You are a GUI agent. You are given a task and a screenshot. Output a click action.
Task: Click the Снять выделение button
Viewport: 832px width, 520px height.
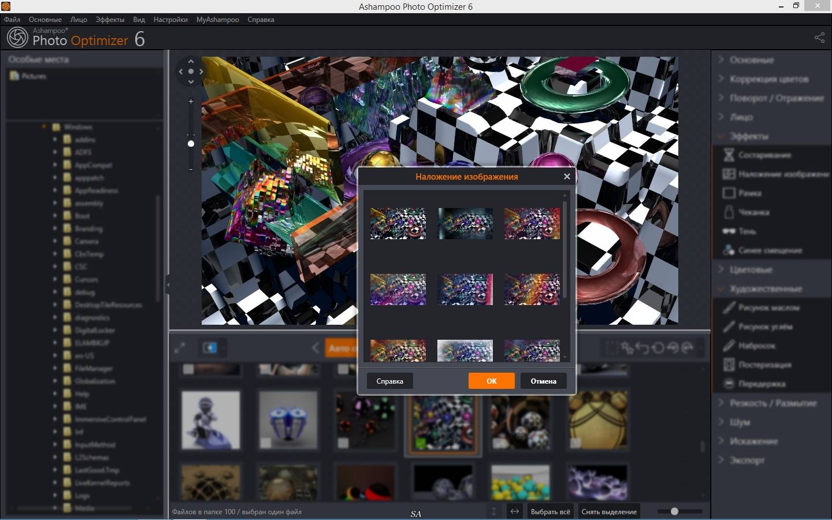(609, 511)
